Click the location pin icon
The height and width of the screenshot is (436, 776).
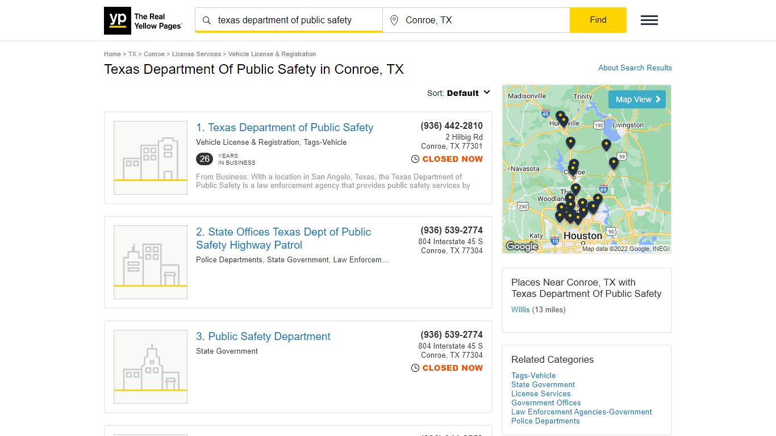(x=394, y=20)
